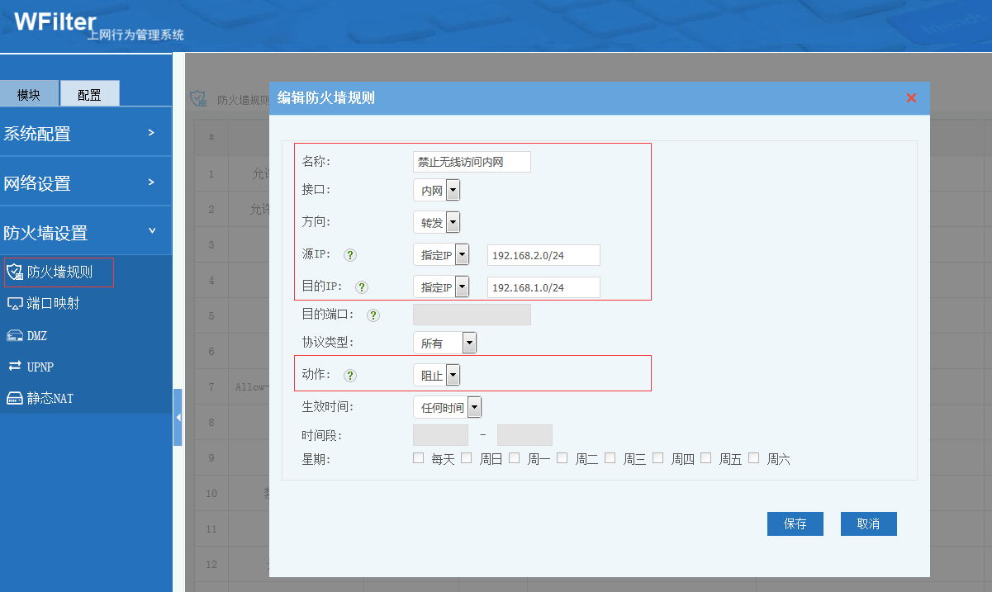Image resolution: width=992 pixels, height=592 pixels.
Task: Click the 保存 button
Action: [x=795, y=524]
